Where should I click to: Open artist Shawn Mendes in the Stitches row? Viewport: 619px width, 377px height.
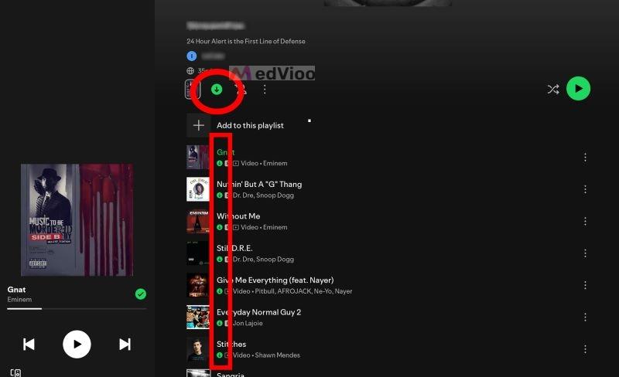(278, 355)
